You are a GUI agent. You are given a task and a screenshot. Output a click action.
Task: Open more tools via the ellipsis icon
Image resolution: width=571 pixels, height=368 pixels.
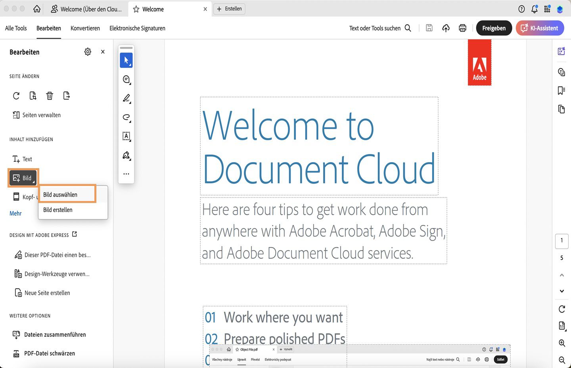tap(126, 173)
